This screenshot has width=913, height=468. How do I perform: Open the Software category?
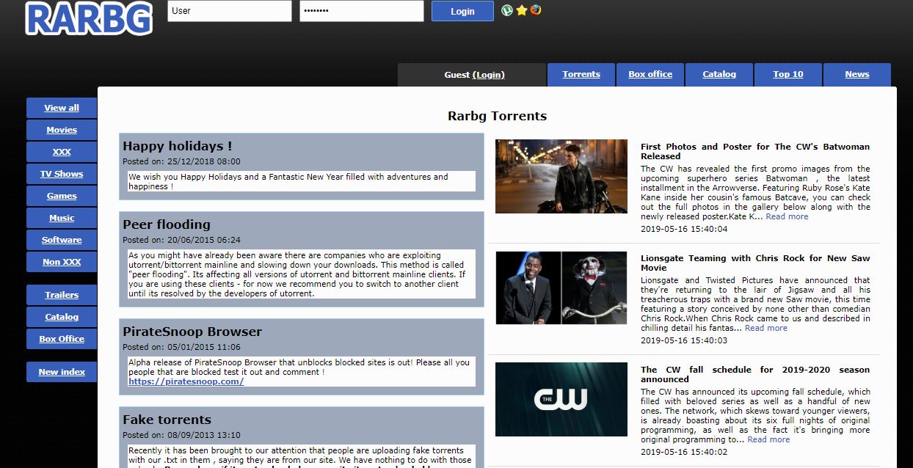62,240
